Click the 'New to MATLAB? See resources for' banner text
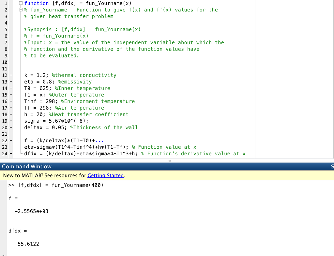This screenshot has height=256, width=334. tap(45, 175)
